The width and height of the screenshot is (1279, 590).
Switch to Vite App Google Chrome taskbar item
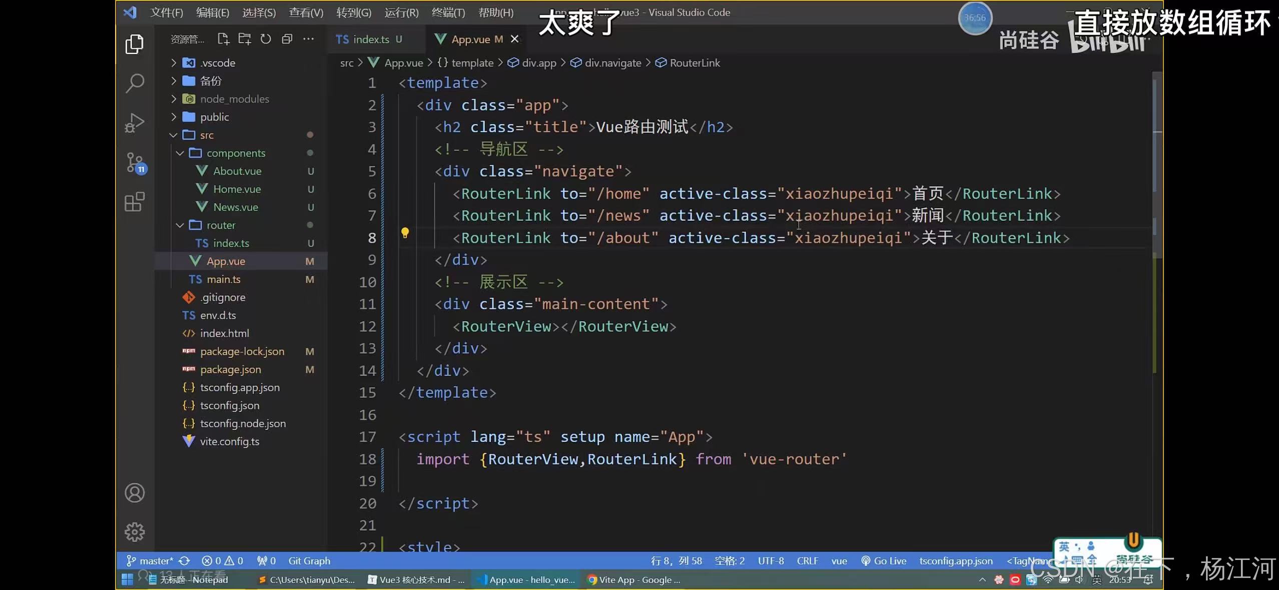tap(634, 579)
